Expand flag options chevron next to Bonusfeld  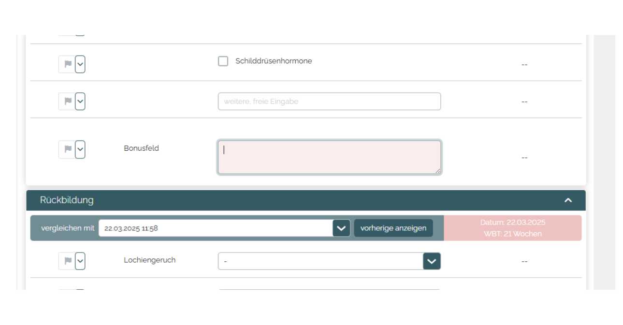[80, 150]
